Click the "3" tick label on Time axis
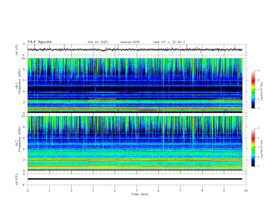 click(x=93, y=191)
